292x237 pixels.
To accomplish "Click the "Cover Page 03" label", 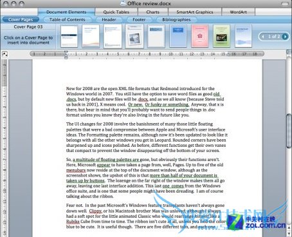I will [x=28, y=27].
